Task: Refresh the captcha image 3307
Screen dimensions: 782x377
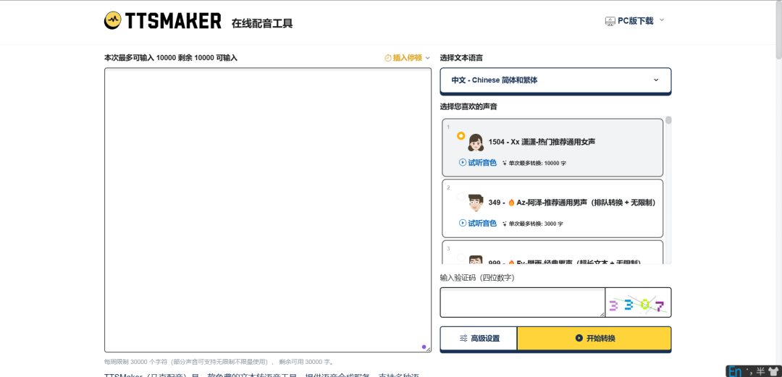Action: click(x=639, y=302)
